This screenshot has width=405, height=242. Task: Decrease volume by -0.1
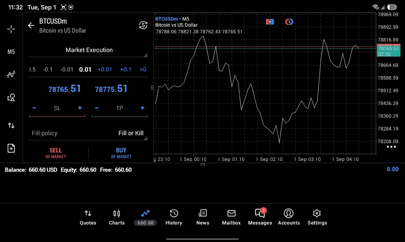[x=48, y=69]
